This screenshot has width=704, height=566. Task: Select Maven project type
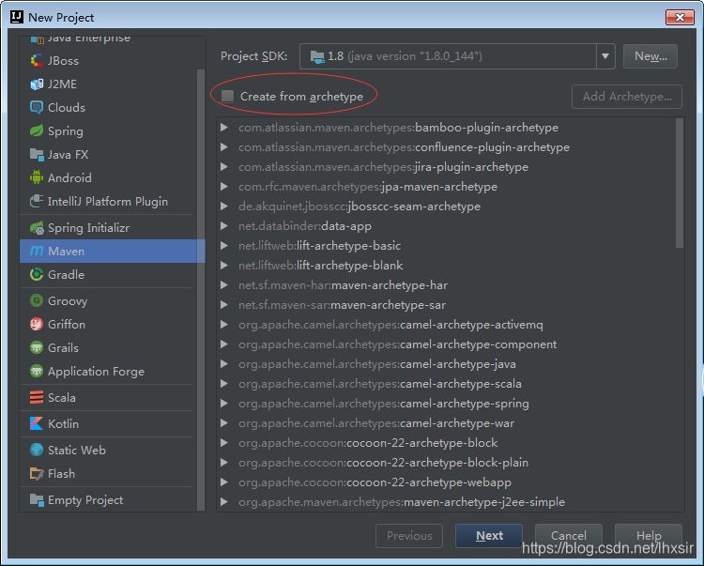113,251
